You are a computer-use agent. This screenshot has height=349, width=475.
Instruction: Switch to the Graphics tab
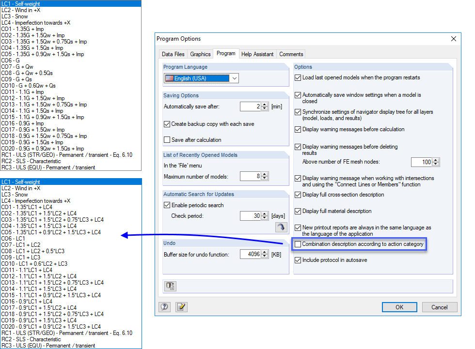(200, 54)
